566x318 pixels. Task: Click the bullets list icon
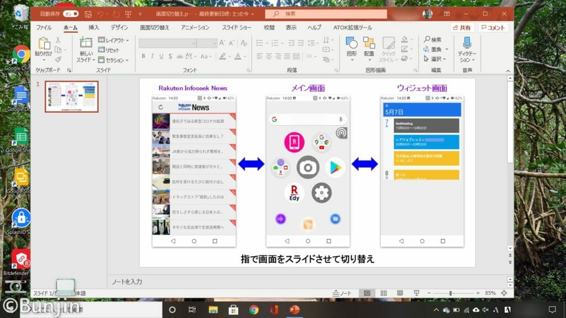(x=260, y=43)
